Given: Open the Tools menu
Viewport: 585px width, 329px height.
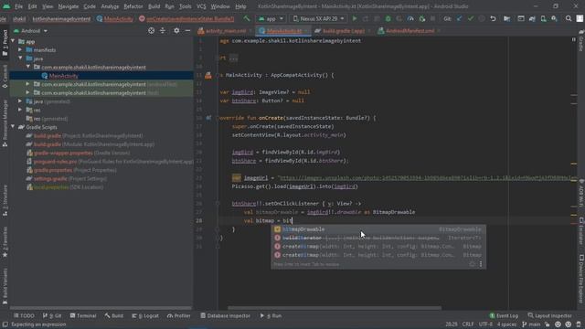Looking at the screenshot, I should click(x=185, y=6).
